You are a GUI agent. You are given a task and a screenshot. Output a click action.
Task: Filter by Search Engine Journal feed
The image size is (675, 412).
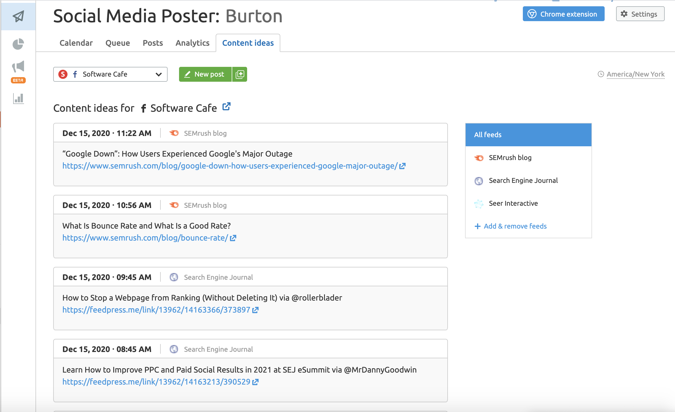(x=523, y=181)
